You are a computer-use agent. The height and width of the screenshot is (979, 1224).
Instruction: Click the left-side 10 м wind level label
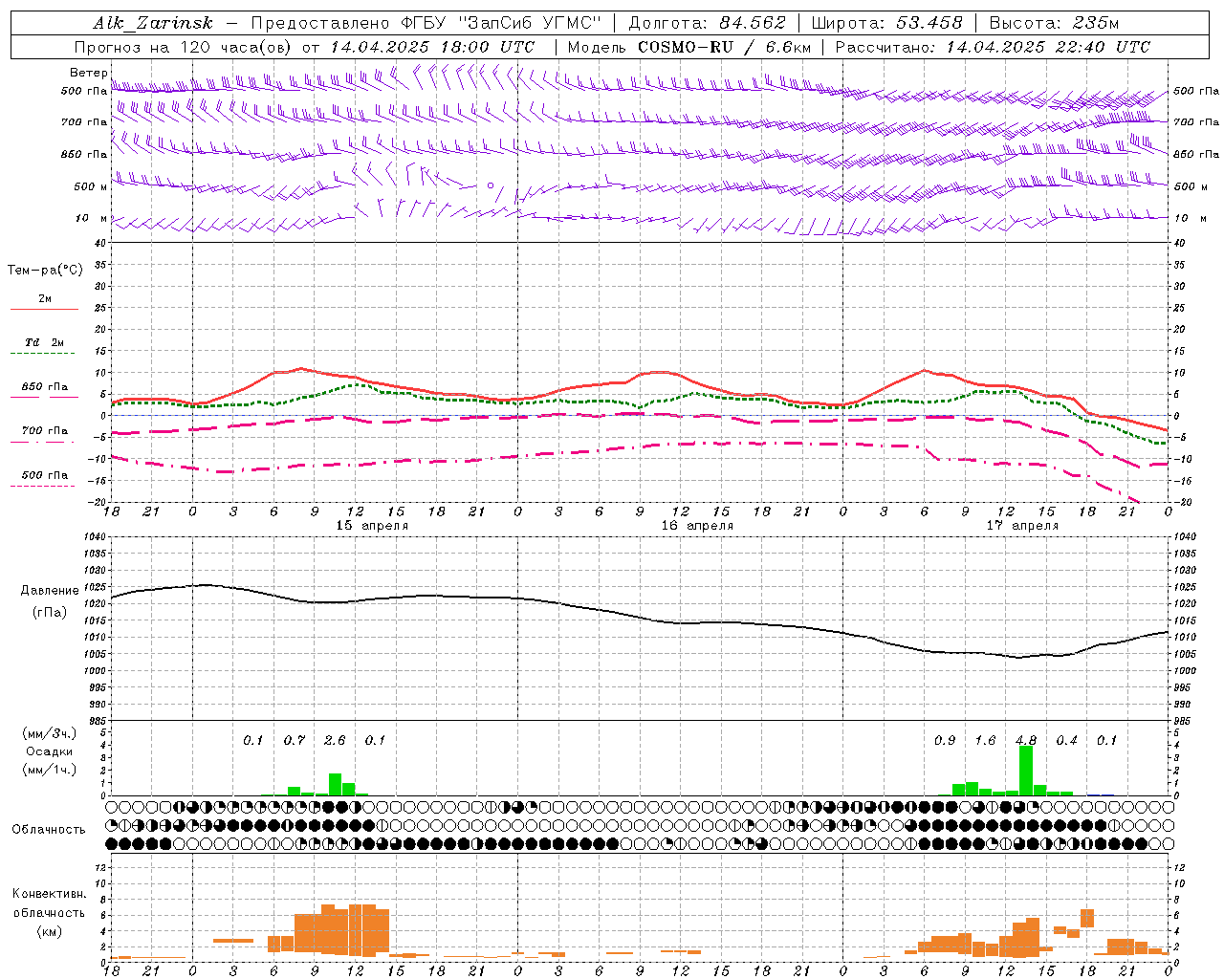coord(91,219)
